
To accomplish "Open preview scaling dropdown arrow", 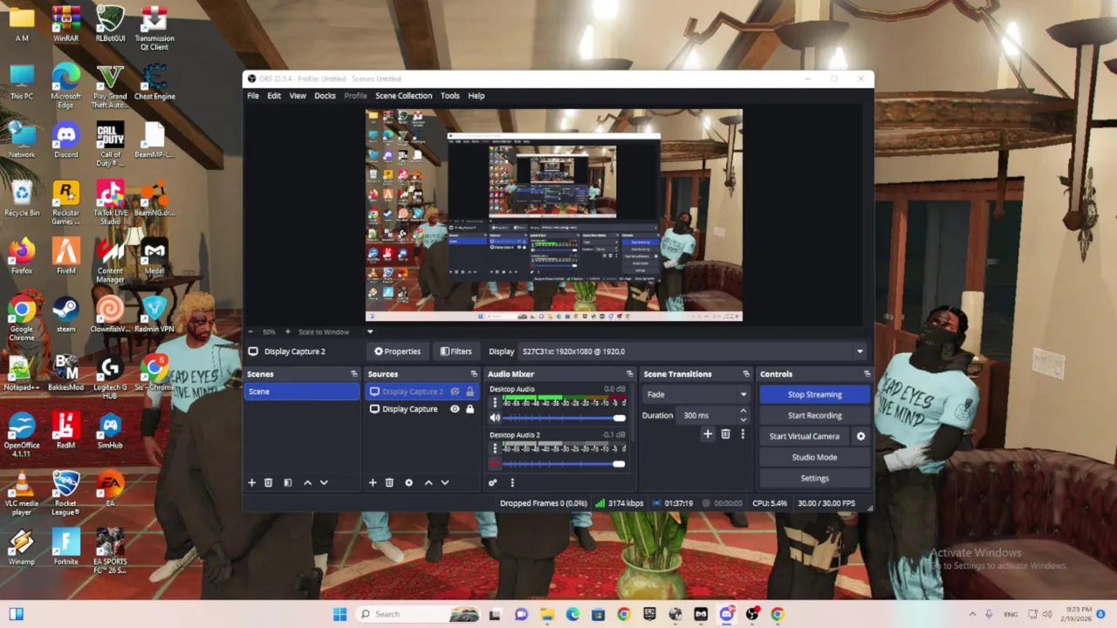I will (370, 331).
